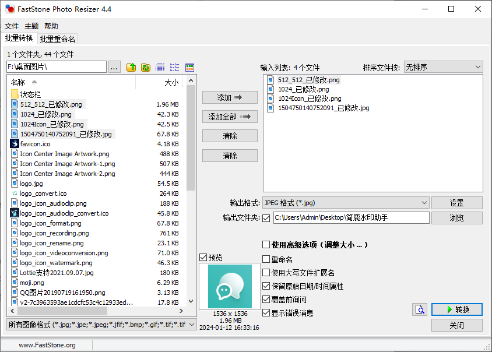Viewport: 492px width, 352px height.
Task: Click the go up one folder icon
Action: pos(131,68)
